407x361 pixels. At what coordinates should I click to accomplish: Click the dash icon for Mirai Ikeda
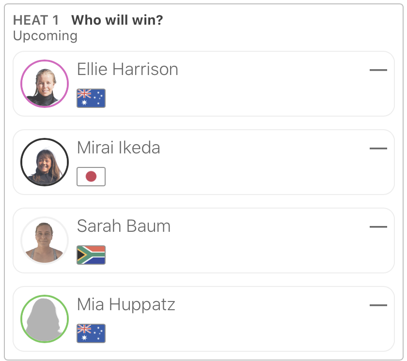378,149
